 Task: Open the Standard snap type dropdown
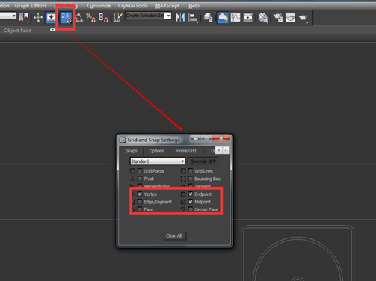click(158, 161)
